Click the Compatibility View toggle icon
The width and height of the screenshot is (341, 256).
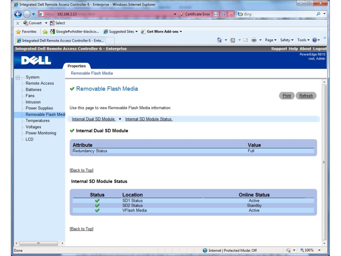click(x=216, y=14)
